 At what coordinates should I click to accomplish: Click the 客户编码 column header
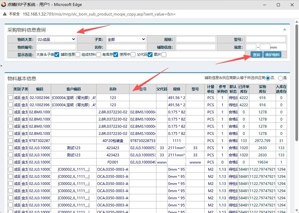[74, 89]
